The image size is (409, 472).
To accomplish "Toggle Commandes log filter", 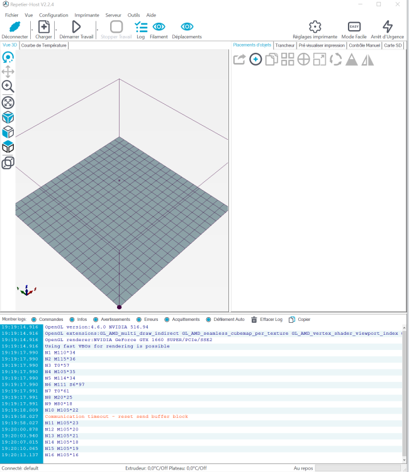I will tap(34, 319).
